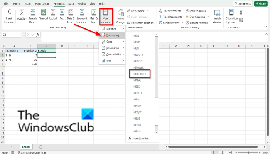Switch to the Home tab
270x154 pixels.
[17, 4]
